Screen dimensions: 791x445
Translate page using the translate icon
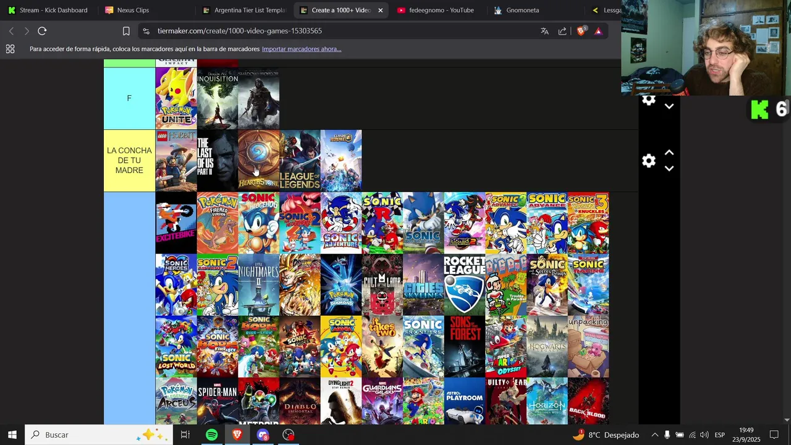544,31
